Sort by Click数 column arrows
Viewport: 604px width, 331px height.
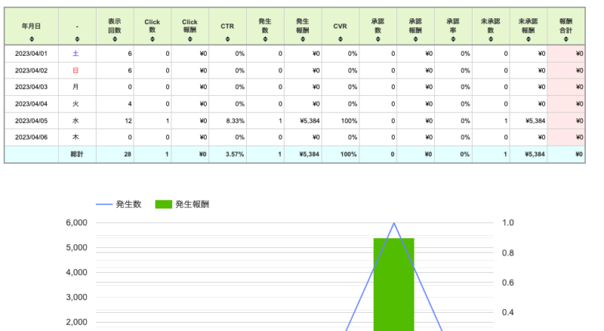(153, 39)
